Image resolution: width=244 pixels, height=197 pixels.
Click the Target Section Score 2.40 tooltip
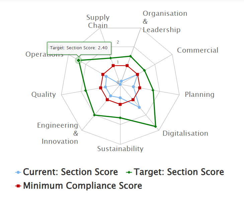pos(79,48)
